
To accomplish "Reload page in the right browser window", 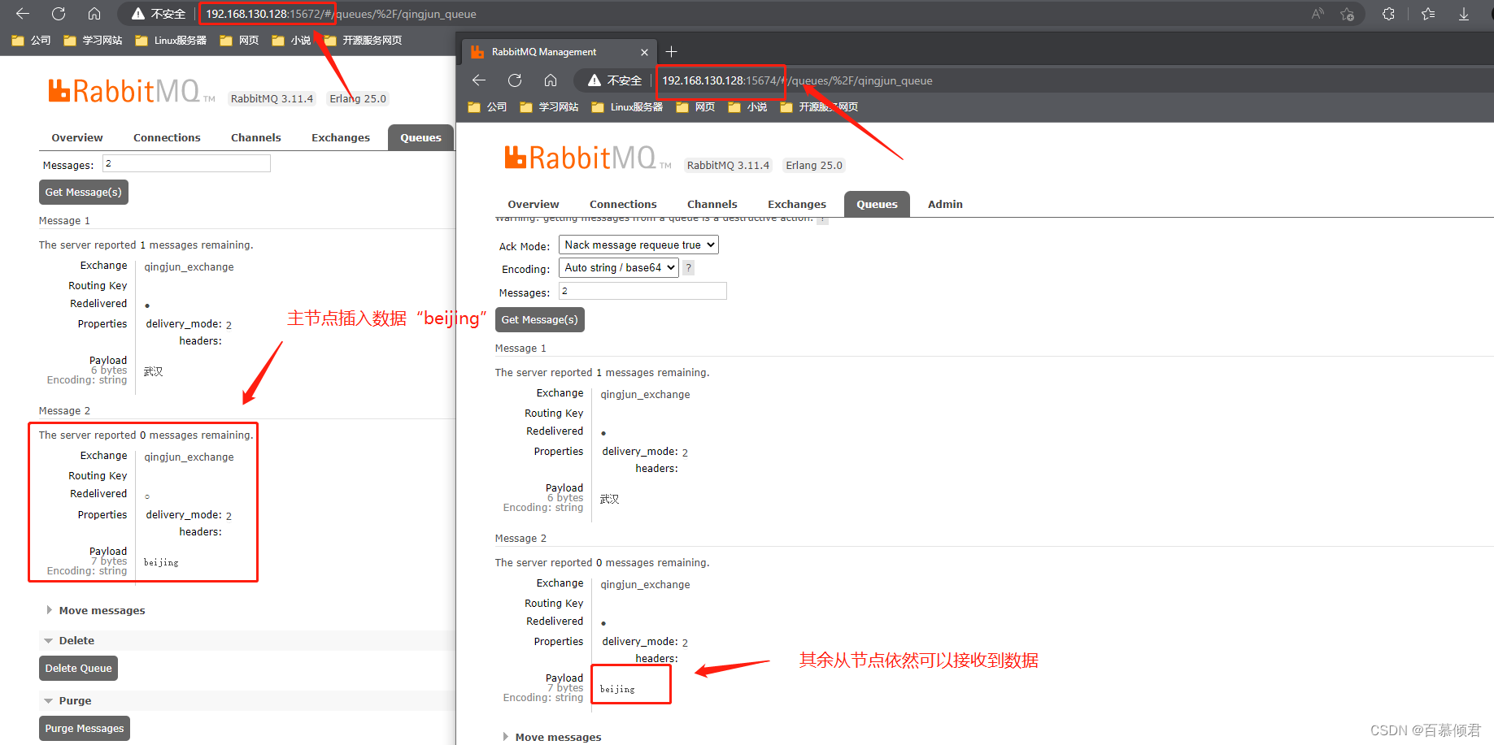I will click(x=515, y=80).
